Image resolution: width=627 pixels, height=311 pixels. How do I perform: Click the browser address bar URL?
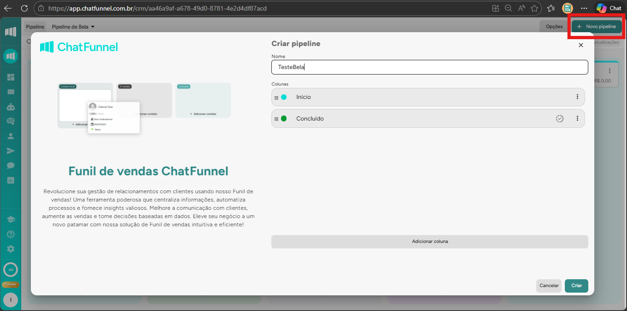[157, 8]
